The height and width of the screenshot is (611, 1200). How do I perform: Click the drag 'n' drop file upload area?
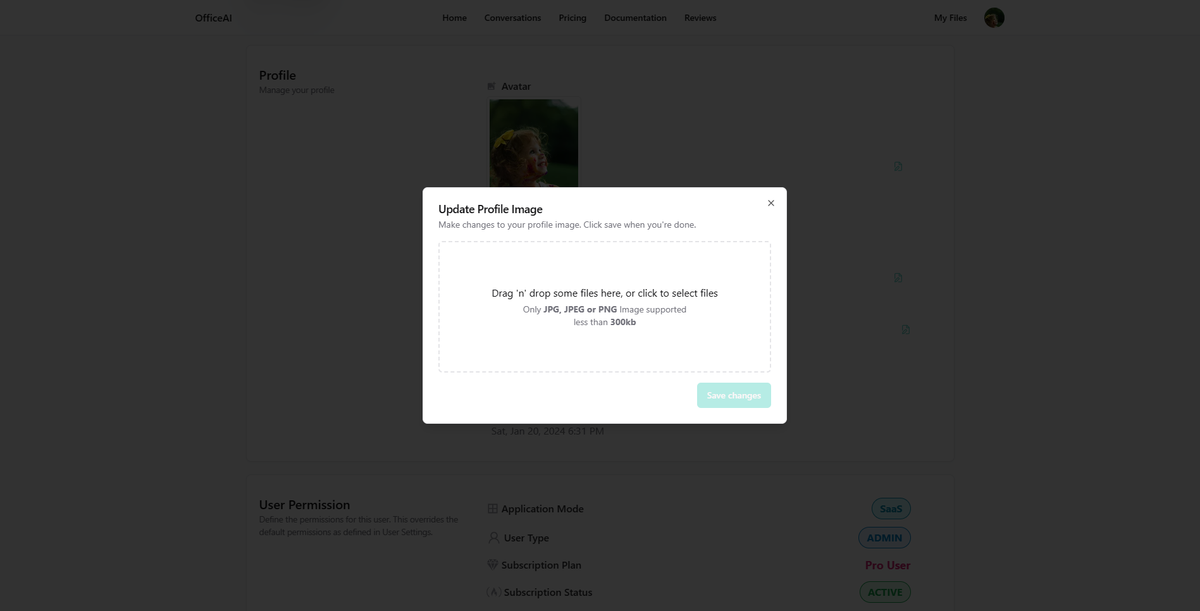click(604, 307)
